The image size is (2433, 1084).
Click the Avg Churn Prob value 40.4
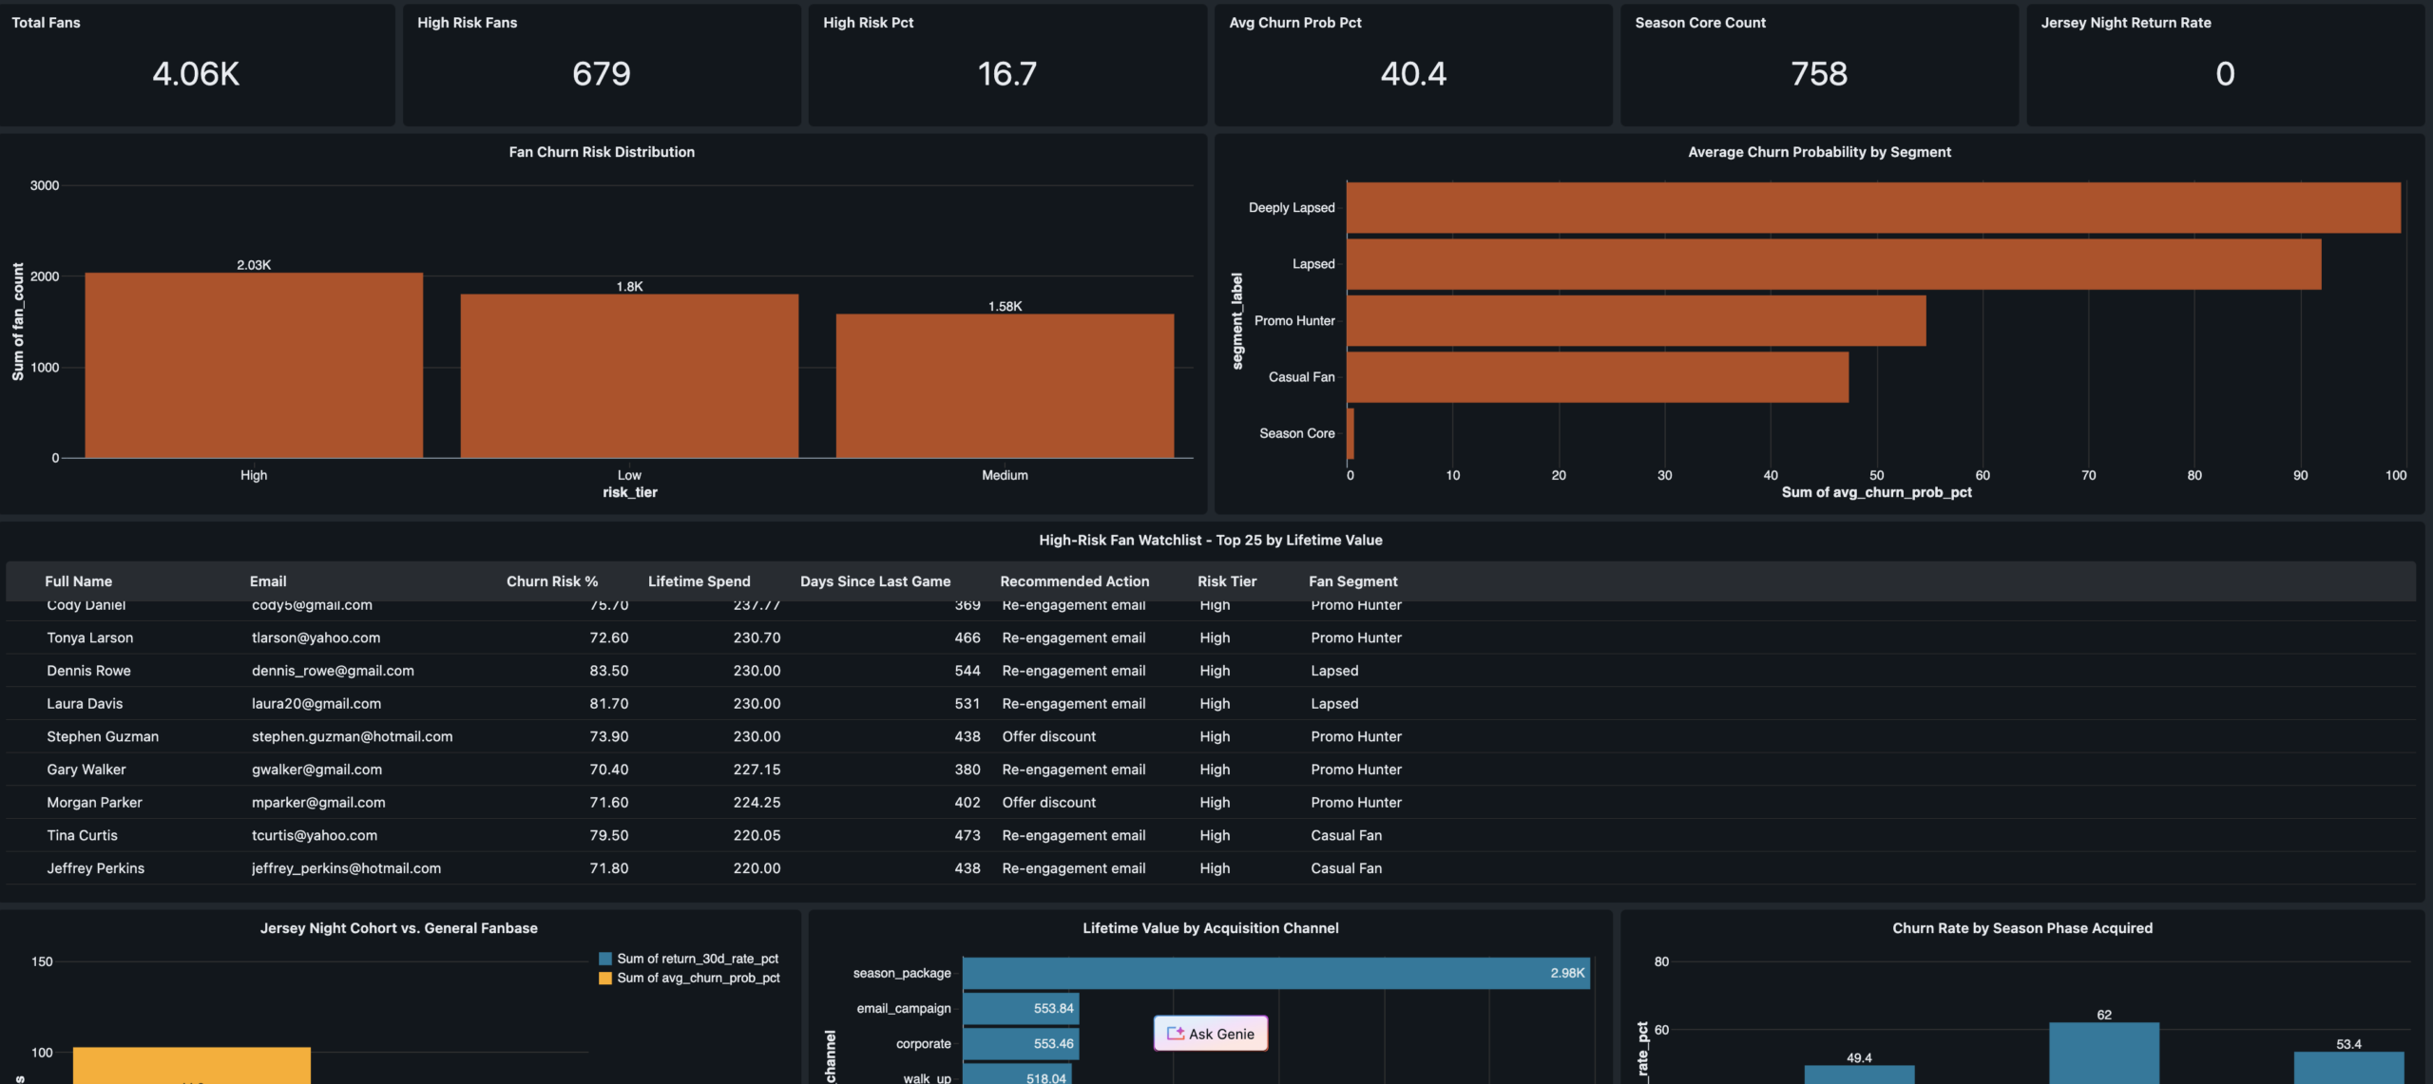[1413, 74]
